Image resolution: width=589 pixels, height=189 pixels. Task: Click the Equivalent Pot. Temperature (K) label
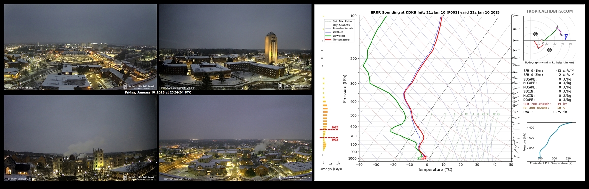pos(551,164)
